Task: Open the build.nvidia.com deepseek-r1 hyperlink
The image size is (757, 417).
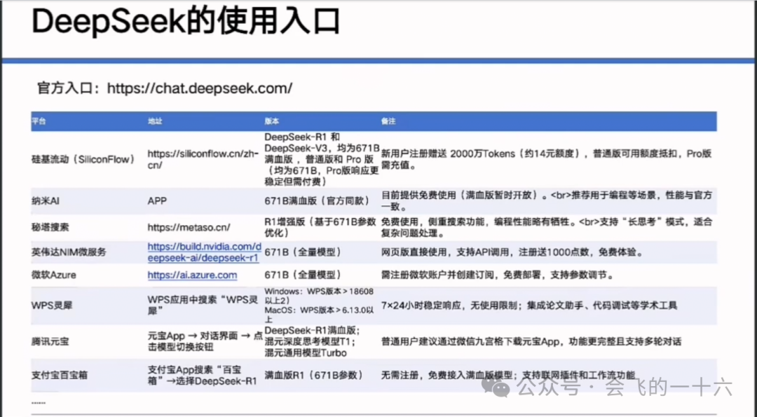Action: (x=204, y=252)
